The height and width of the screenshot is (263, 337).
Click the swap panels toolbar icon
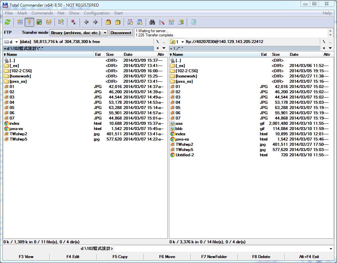pyautogui.click(x=61, y=22)
